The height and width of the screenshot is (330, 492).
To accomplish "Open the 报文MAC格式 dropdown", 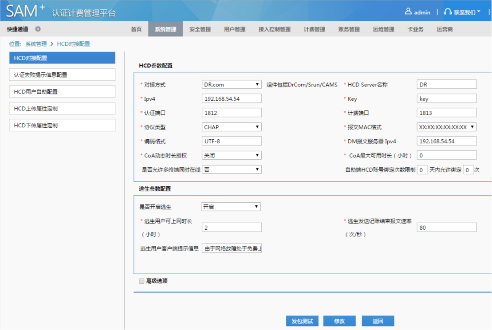I will pyautogui.click(x=446, y=127).
